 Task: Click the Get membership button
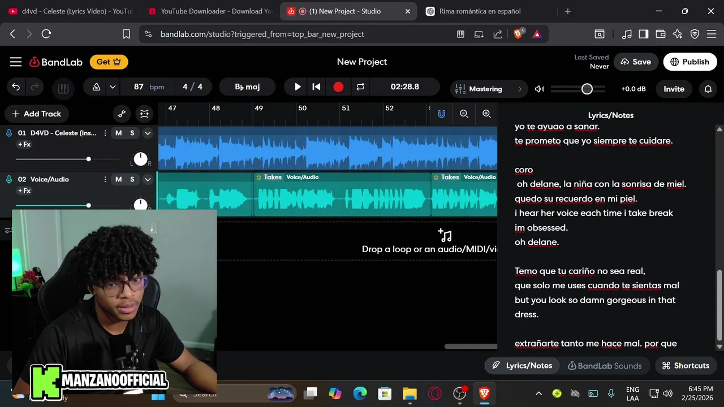(x=109, y=62)
